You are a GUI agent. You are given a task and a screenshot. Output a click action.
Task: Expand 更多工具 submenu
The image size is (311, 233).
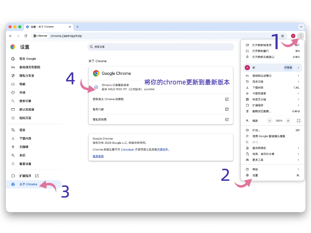[x=272, y=160]
